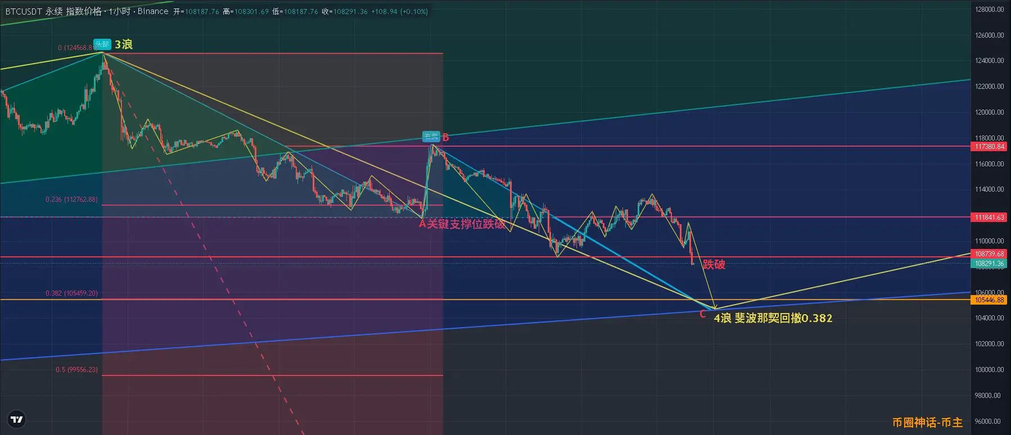This screenshot has width=1011, height=435.
Task: Click the 开=108187.76 open value
Action: tap(196, 12)
